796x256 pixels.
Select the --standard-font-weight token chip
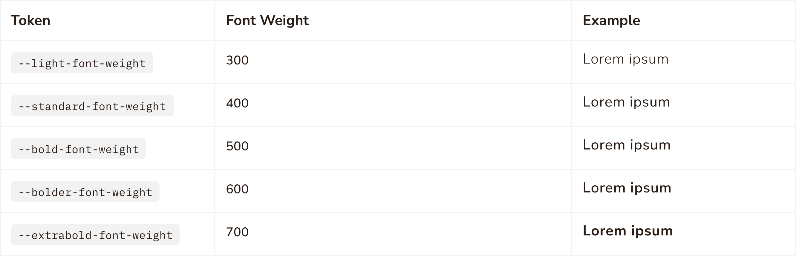tap(92, 106)
